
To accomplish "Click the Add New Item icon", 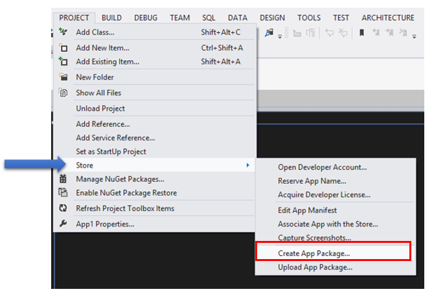I will [63, 48].
